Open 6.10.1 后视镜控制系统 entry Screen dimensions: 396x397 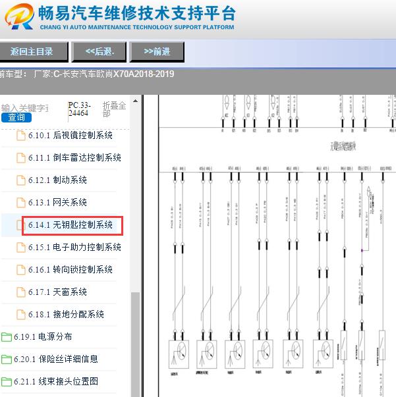(x=71, y=135)
